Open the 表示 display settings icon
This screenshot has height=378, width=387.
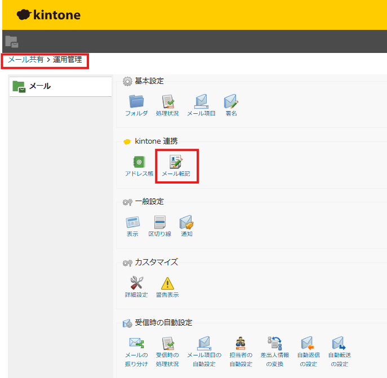point(133,222)
